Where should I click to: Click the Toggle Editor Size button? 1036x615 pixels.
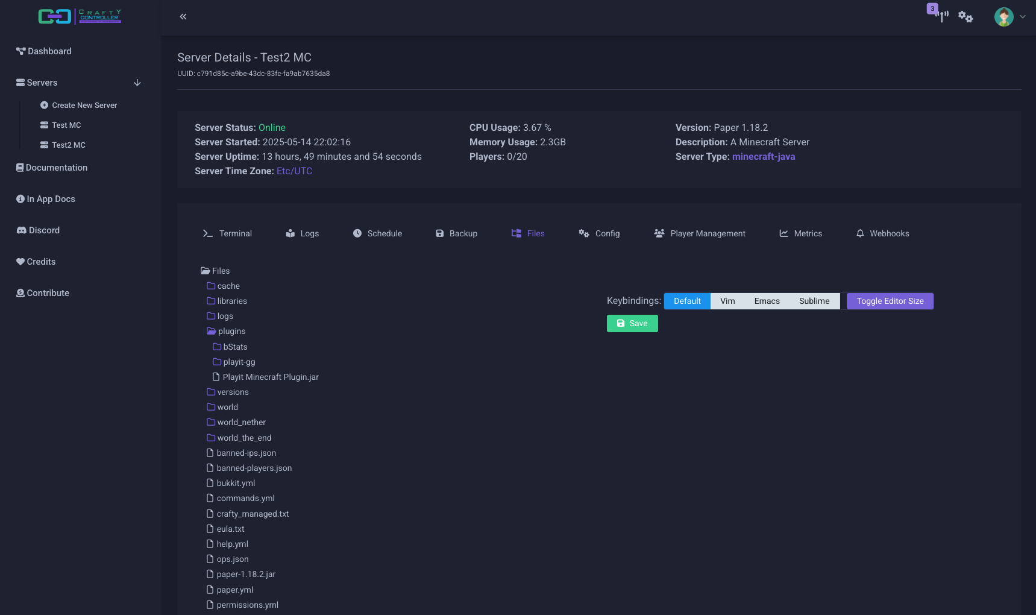[890, 301]
